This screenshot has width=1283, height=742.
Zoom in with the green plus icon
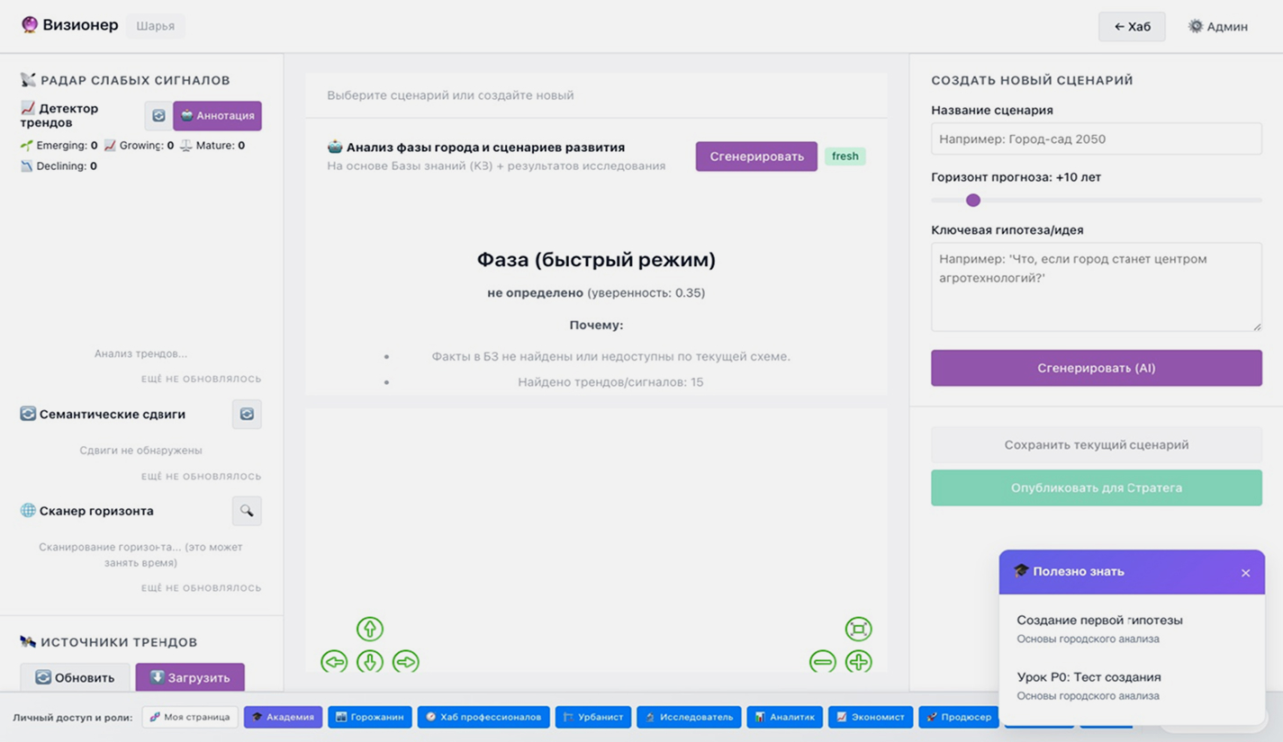[858, 662]
